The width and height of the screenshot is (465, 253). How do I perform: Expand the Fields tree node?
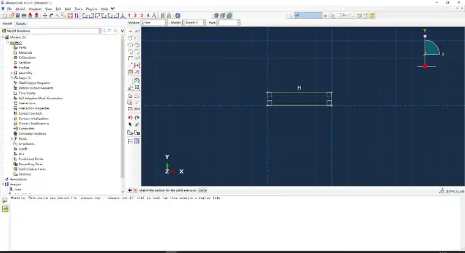[12, 139]
